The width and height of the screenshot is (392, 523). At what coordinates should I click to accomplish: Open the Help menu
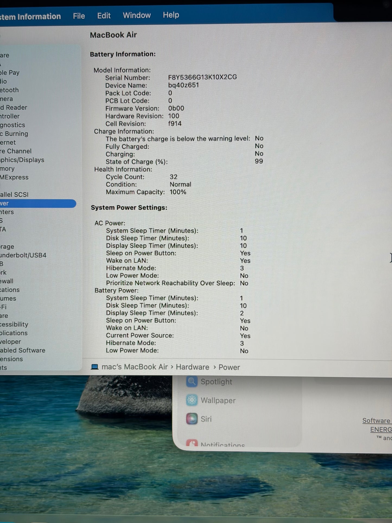(x=171, y=15)
